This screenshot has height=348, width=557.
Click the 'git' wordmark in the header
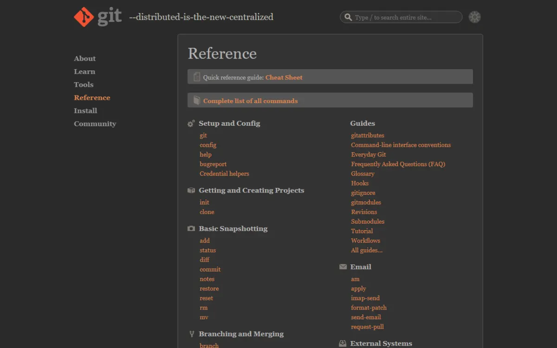coord(110,17)
